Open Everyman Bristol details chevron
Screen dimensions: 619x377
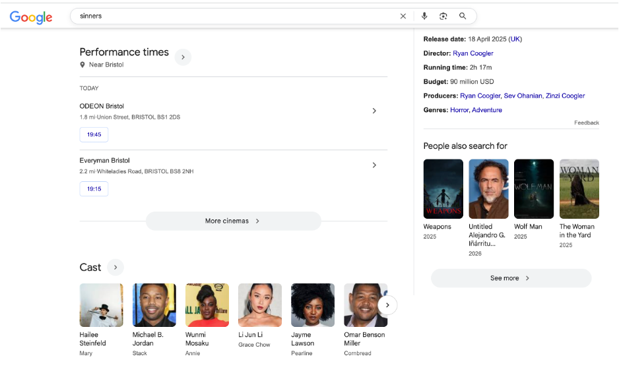coord(374,165)
